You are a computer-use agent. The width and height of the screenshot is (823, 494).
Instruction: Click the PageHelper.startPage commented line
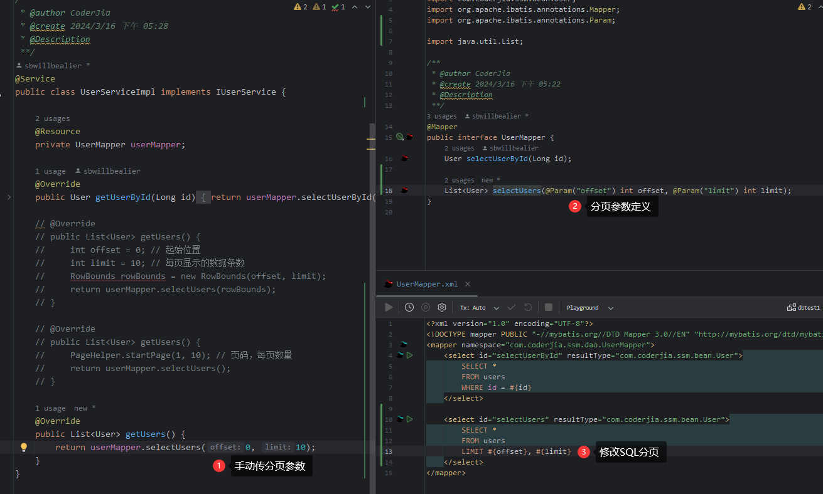coord(164,355)
